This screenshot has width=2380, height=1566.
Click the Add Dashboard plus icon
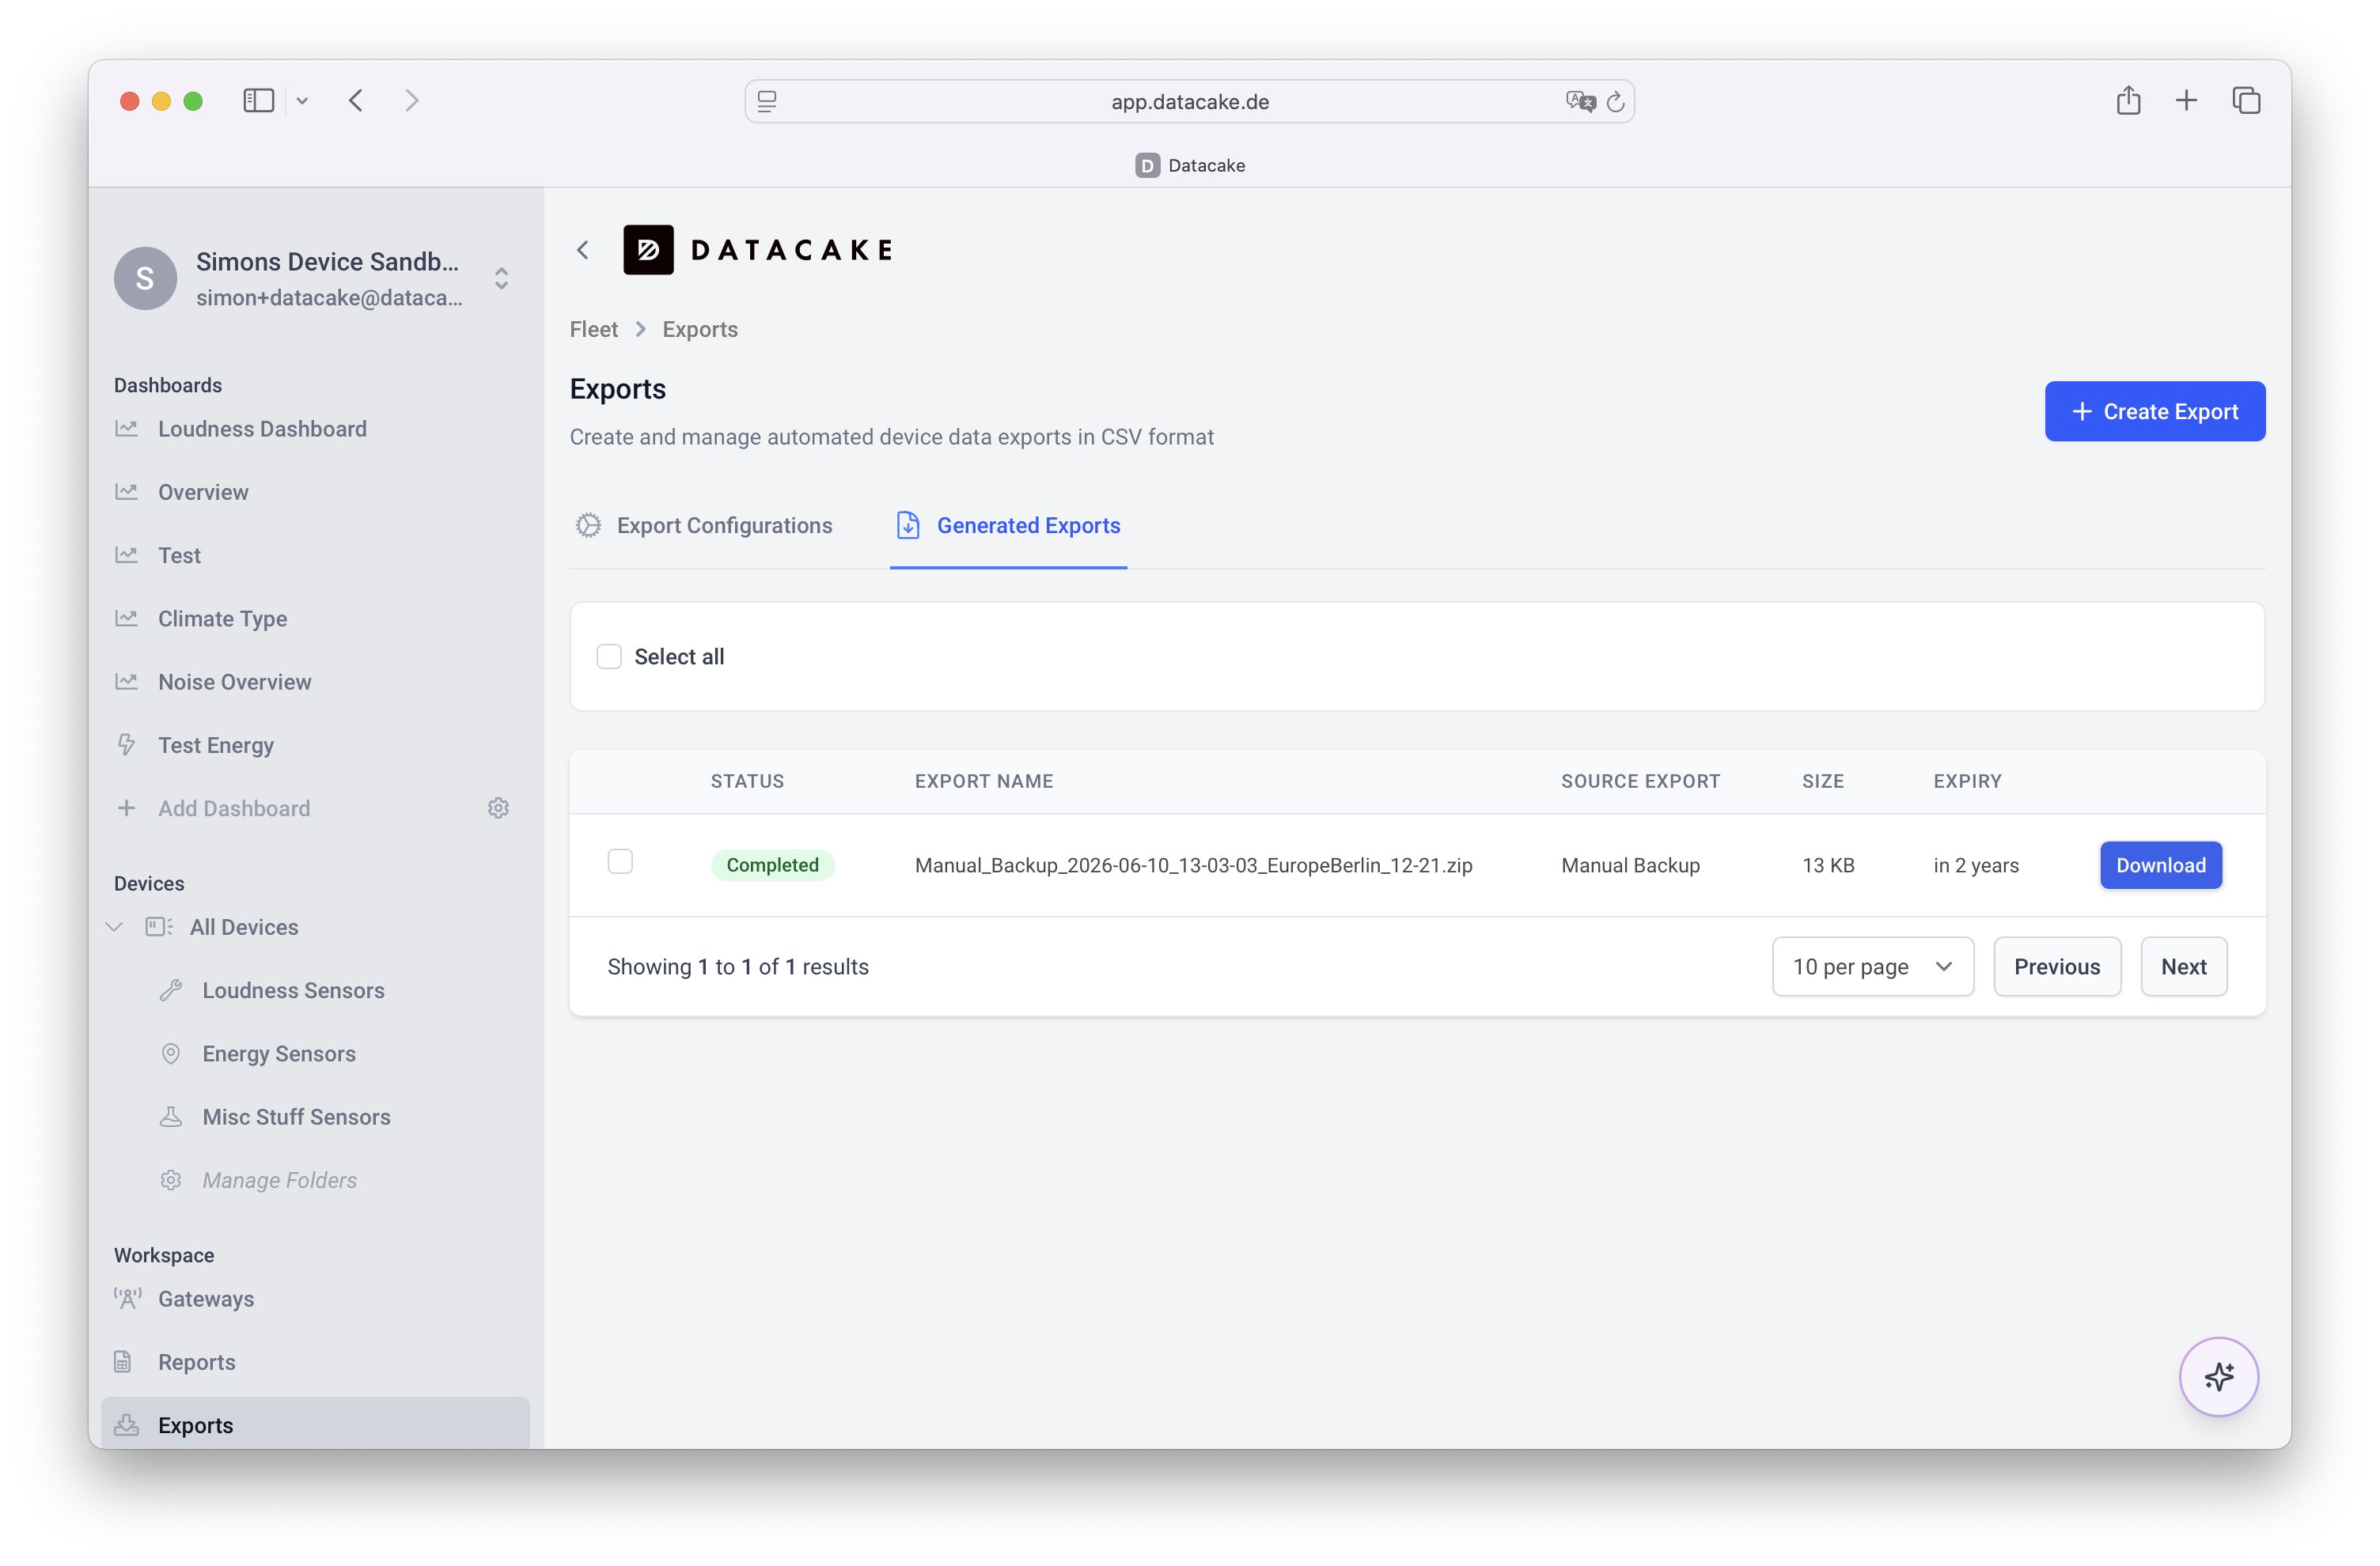(x=126, y=808)
